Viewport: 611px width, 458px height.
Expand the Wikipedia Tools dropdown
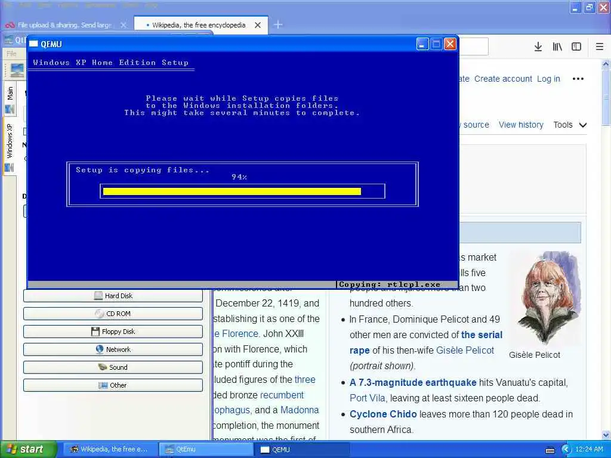570,125
